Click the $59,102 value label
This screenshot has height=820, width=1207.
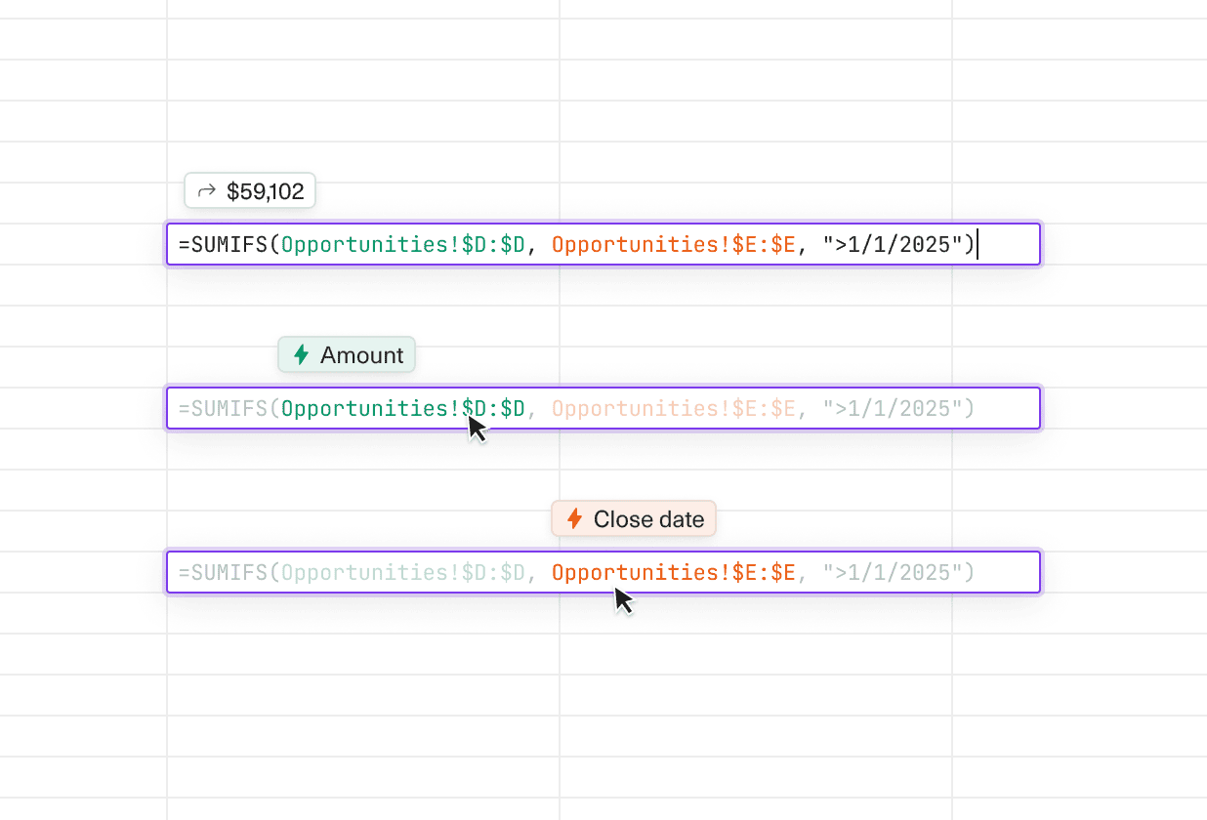(x=266, y=190)
